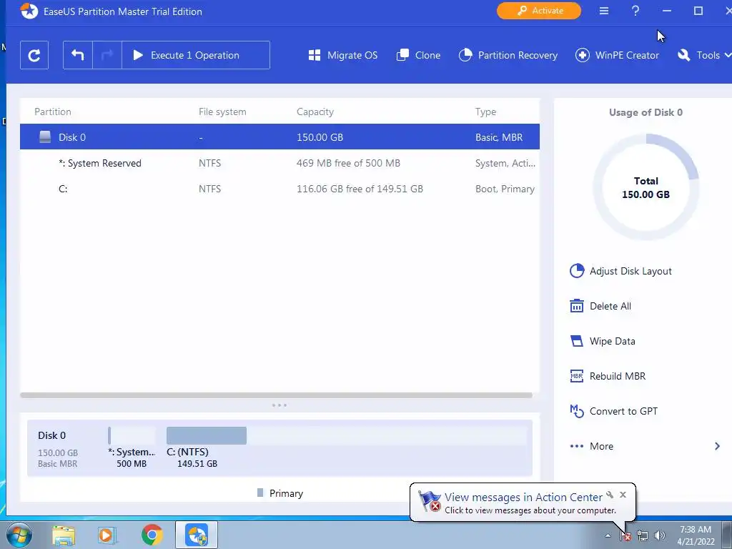The image size is (732, 549).
Task: Click the Adjust Disk Layout pie icon
Action: tap(577, 271)
